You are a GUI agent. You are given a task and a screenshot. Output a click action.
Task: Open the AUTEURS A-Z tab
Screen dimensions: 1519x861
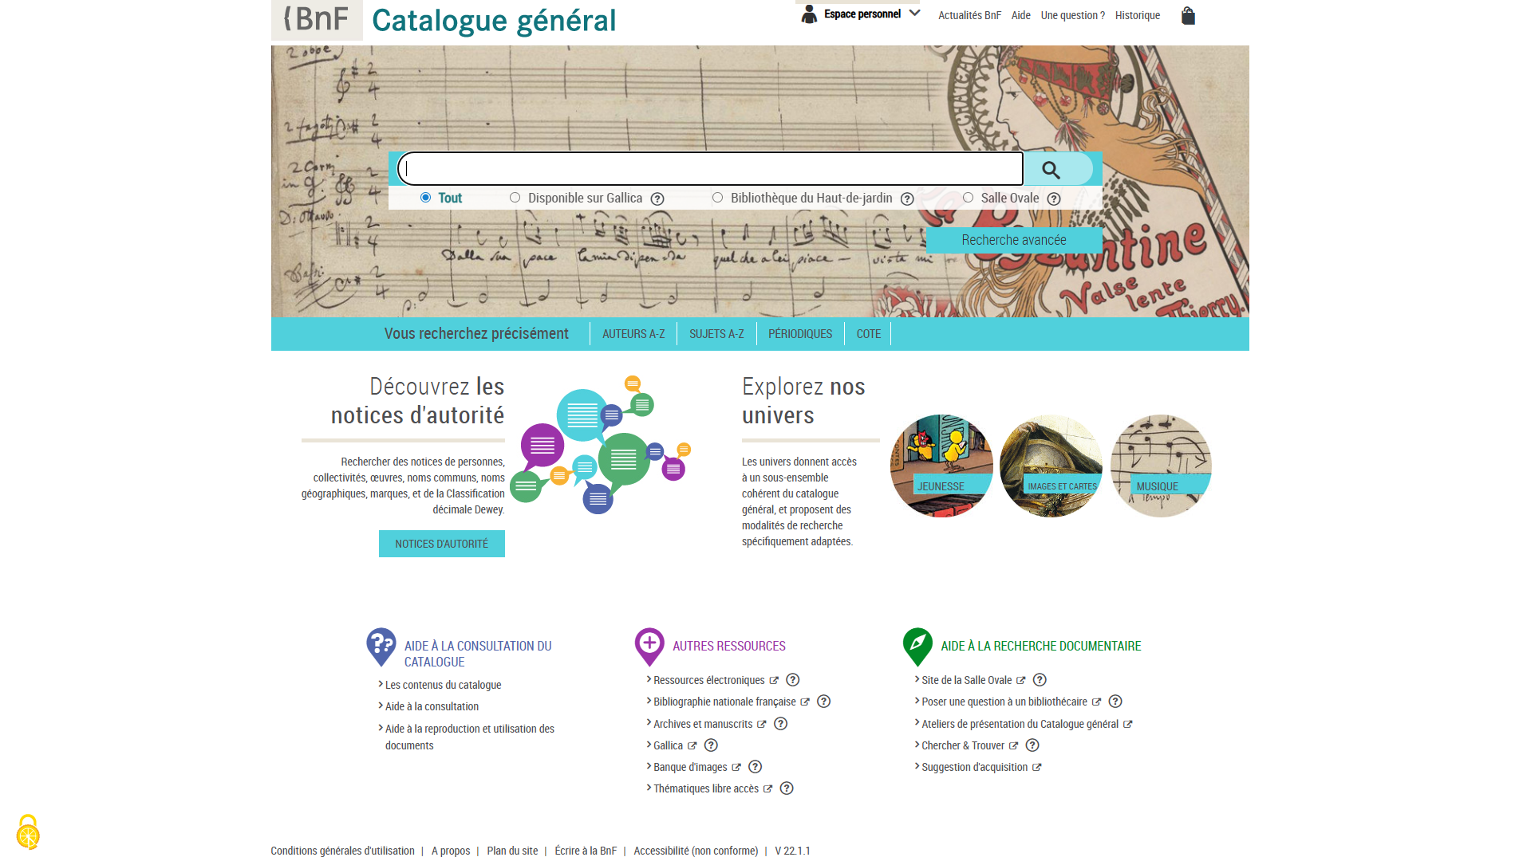click(x=633, y=334)
